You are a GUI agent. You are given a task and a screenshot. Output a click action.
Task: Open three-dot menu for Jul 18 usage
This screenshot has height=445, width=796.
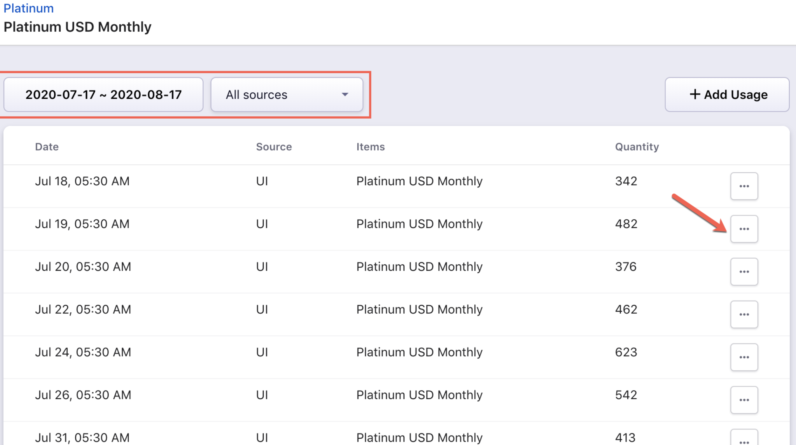click(744, 186)
